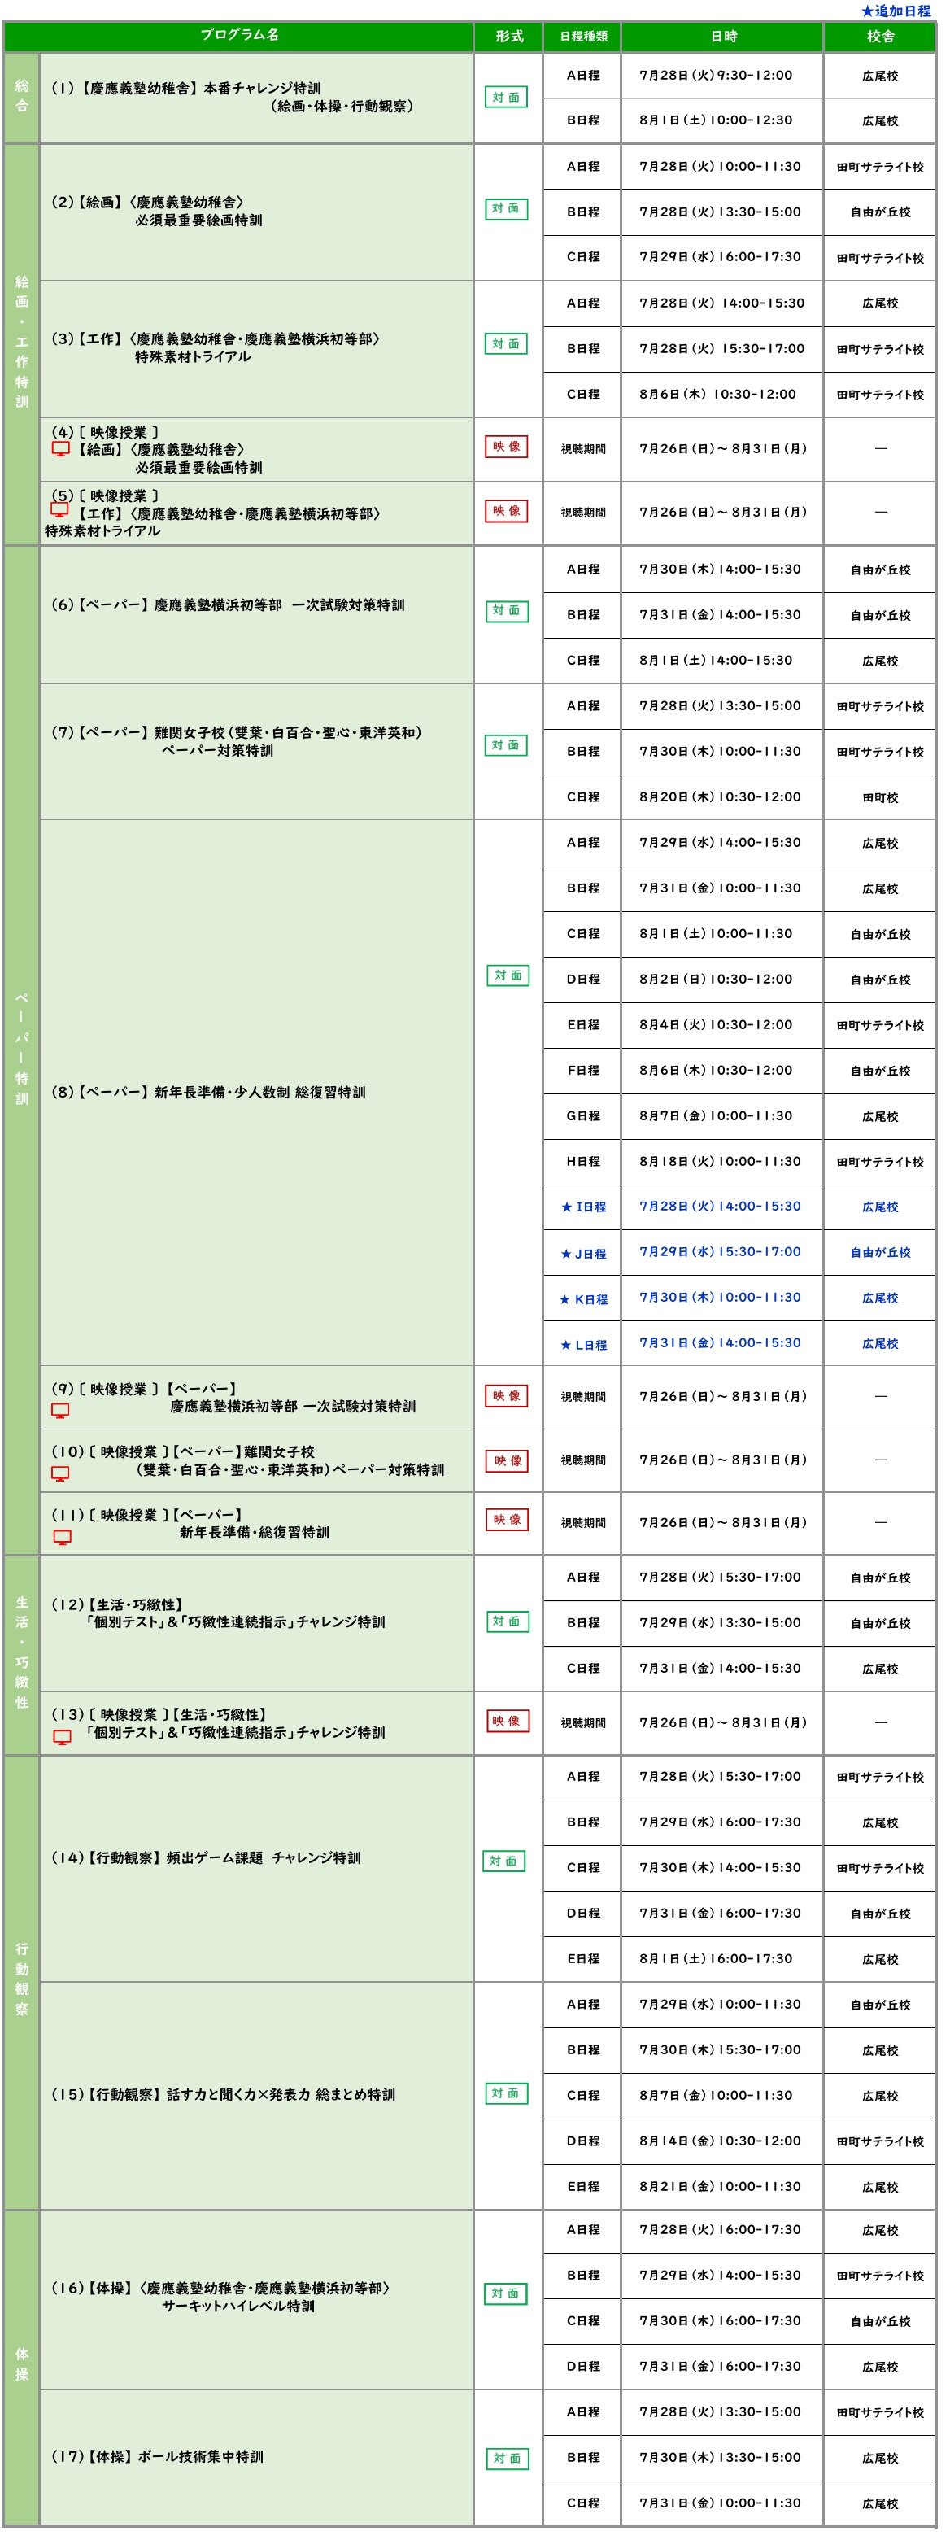Click the 校舎 column header
Viewport: 950px width, 2540px height.
point(880,36)
